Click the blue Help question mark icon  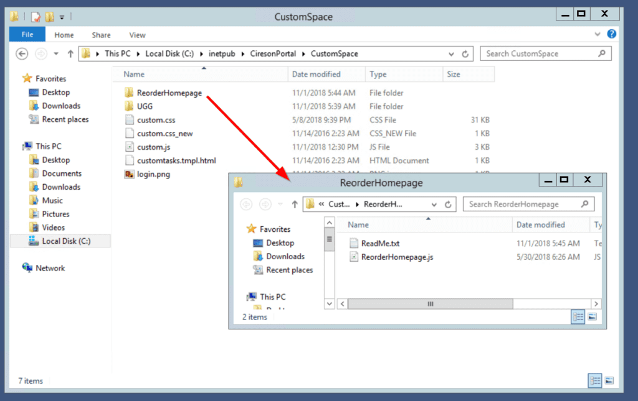pos(611,34)
